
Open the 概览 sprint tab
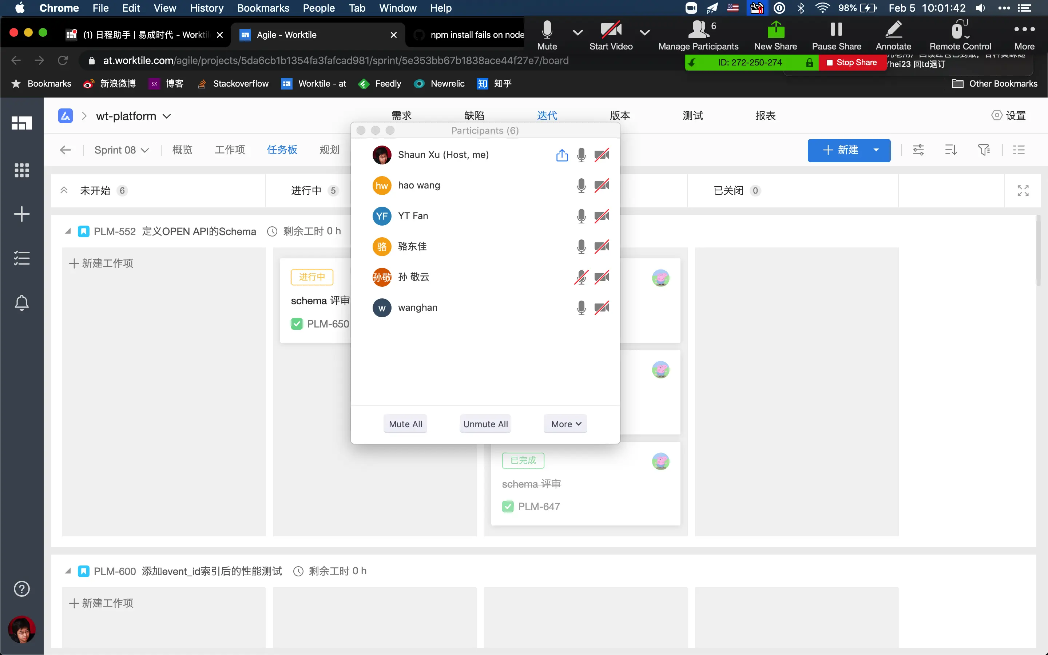coord(182,150)
